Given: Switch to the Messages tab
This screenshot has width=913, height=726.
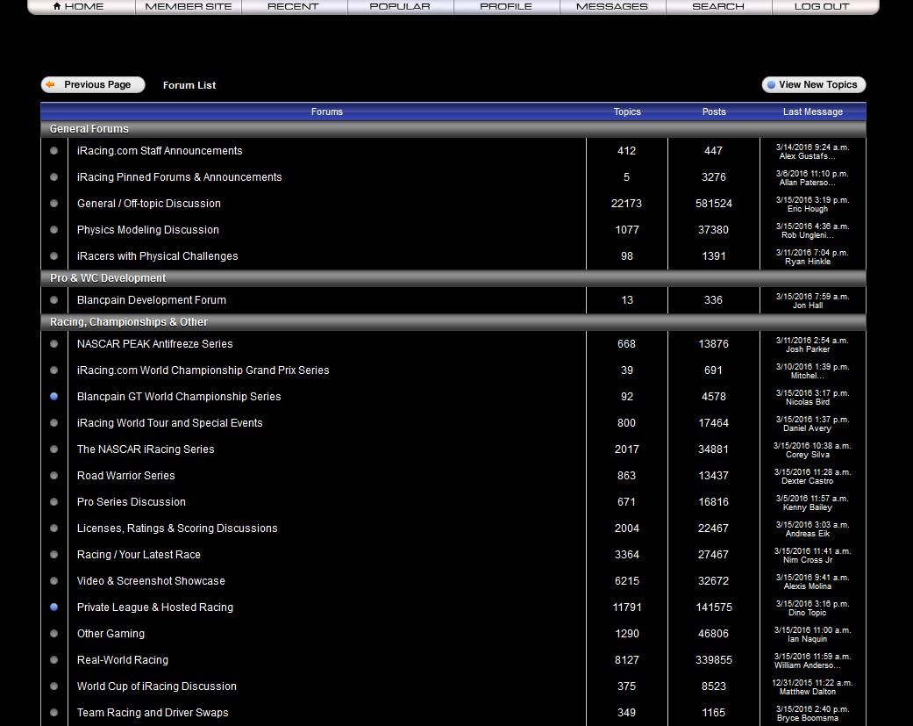Looking at the screenshot, I should pyautogui.click(x=612, y=7).
